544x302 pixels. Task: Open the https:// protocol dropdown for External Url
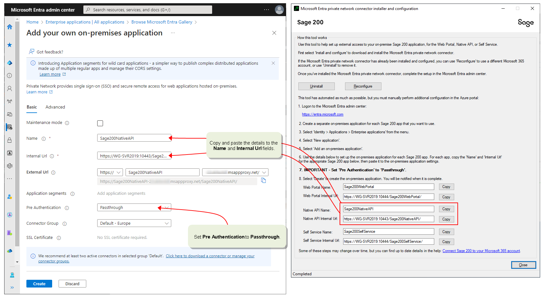(110, 172)
